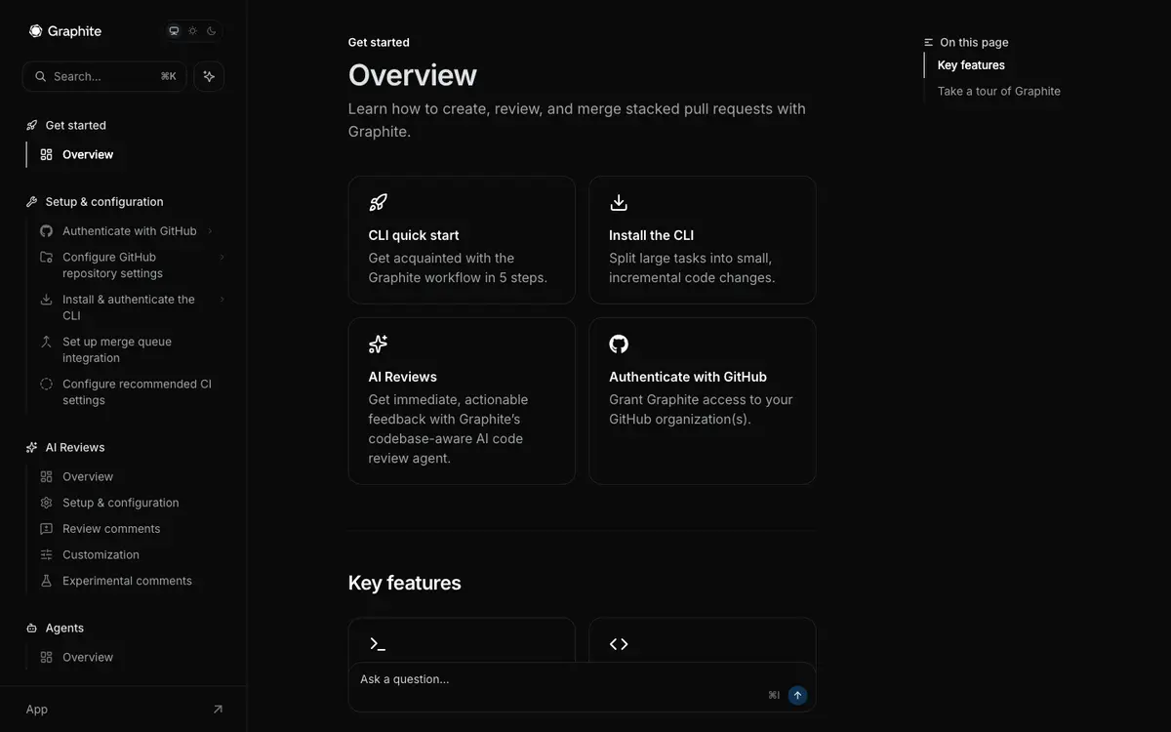Expand Configure GitHub repository settings
This screenshot has width=1171, height=732.
222,257
